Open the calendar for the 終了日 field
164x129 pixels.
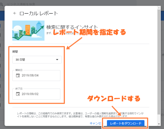click(x=18, y=94)
